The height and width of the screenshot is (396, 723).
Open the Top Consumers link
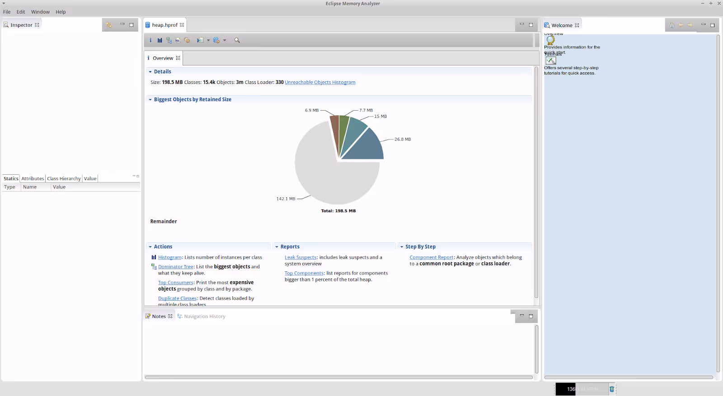pyautogui.click(x=176, y=283)
